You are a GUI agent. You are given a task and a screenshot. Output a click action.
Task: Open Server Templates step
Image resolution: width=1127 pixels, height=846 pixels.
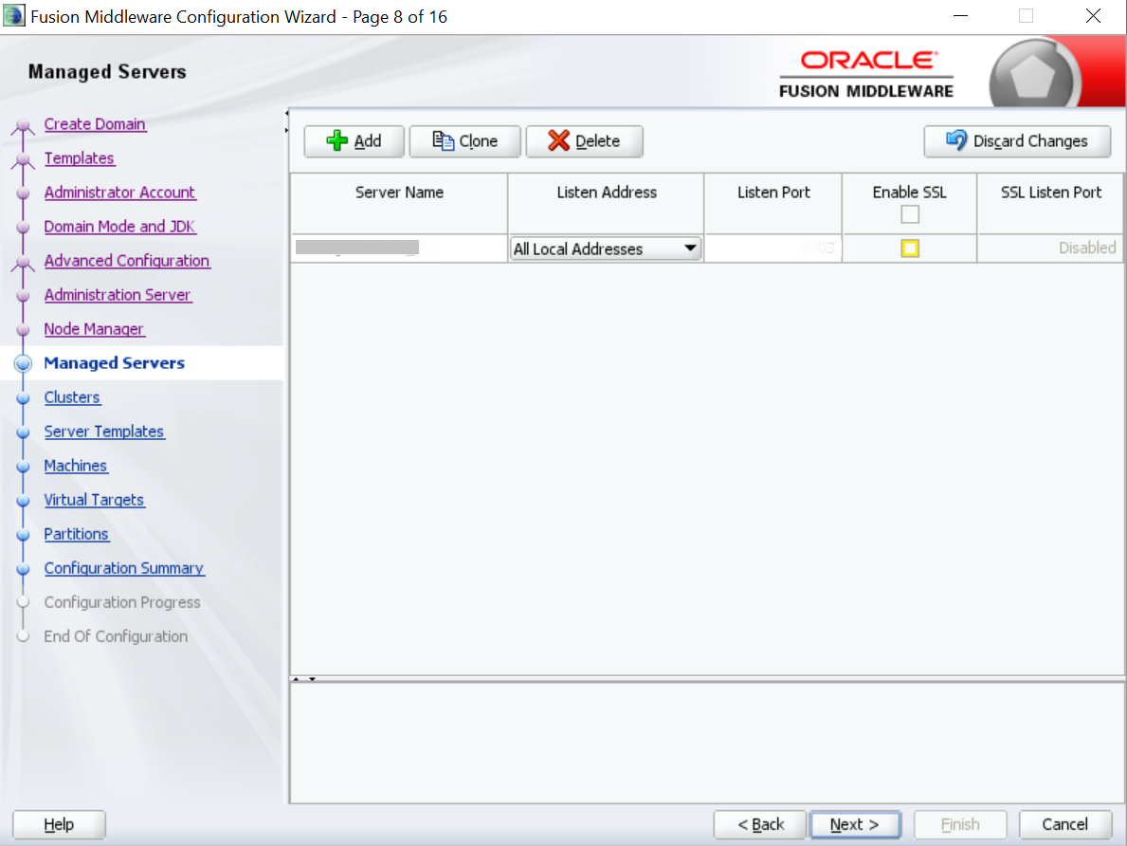pos(104,432)
